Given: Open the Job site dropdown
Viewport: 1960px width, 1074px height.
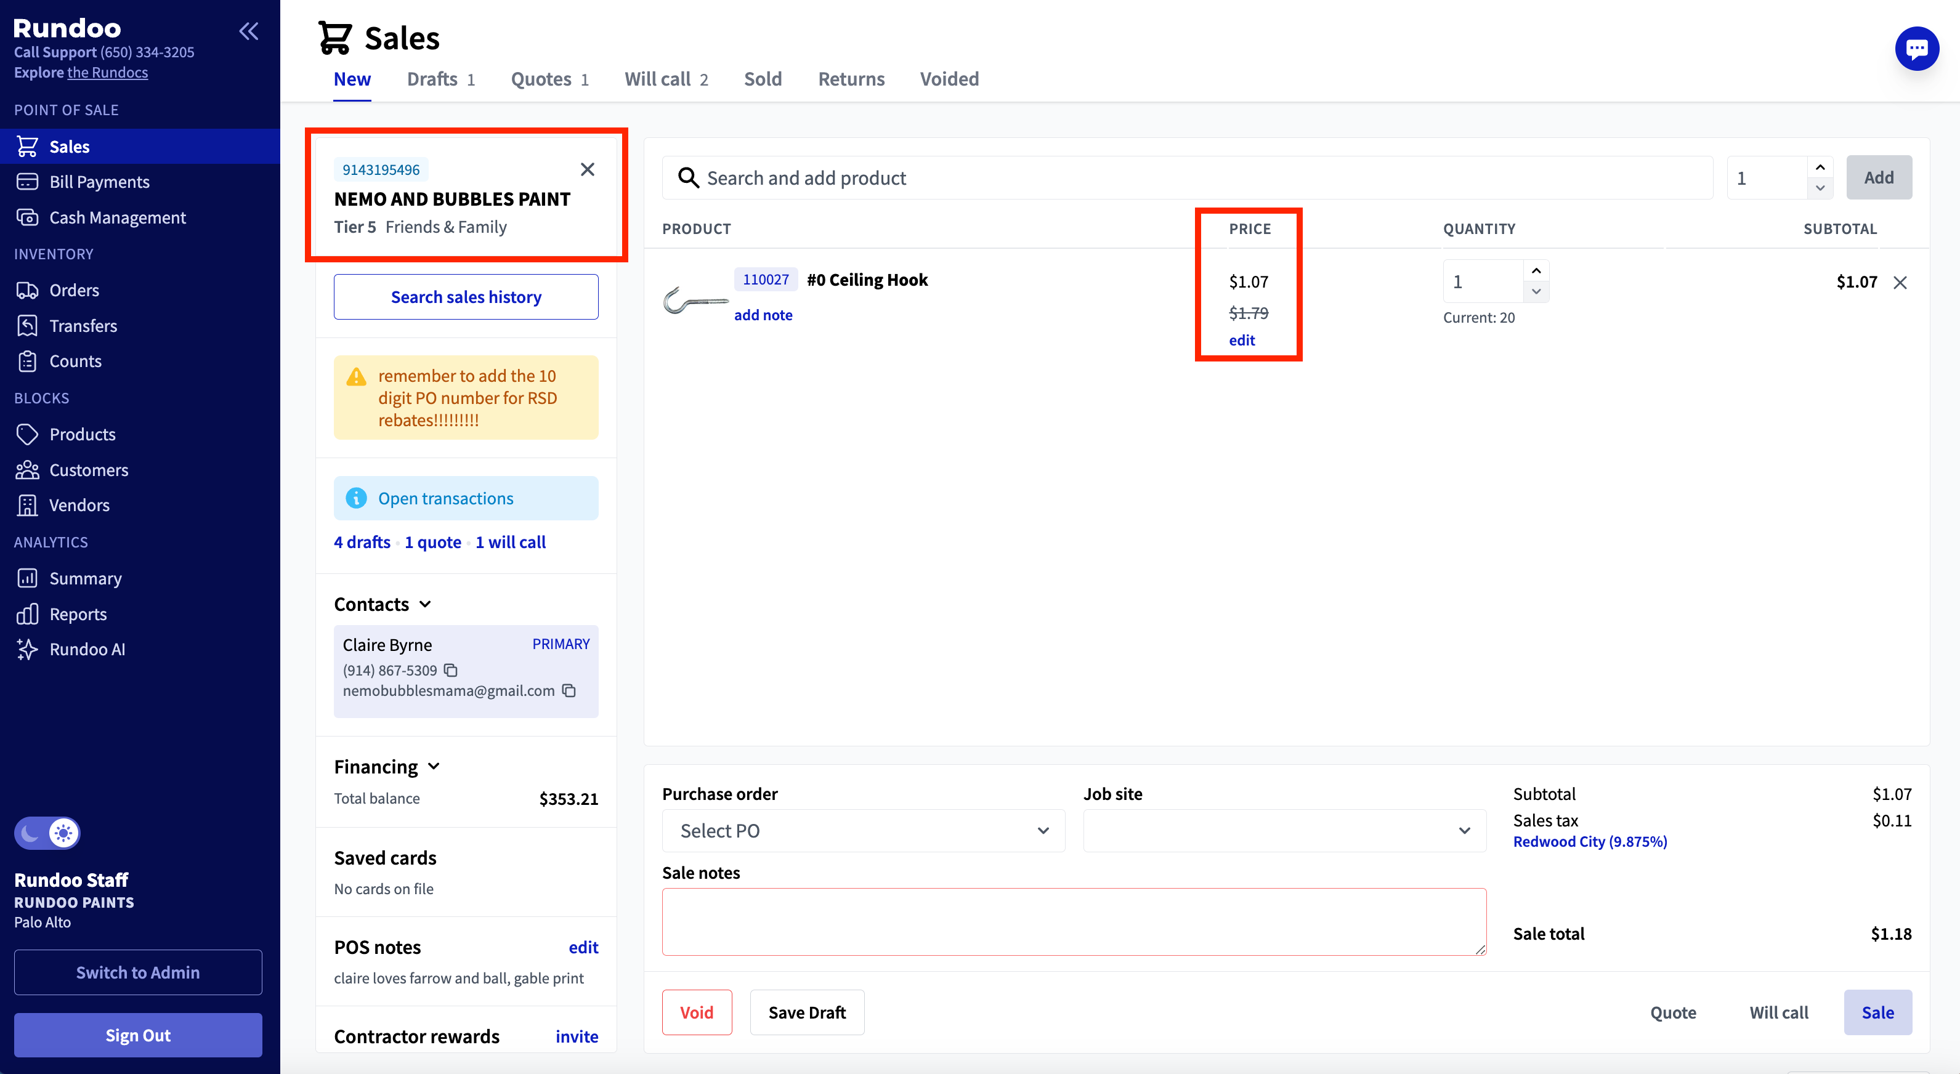Looking at the screenshot, I should tap(1284, 831).
